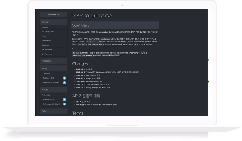This screenshot has height=141, width=242.
Task: Go to Changes in the sidebar
Action: [45, 27]
